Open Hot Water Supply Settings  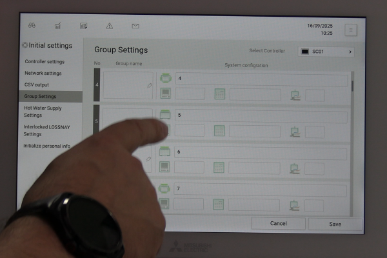pos(43,112)
